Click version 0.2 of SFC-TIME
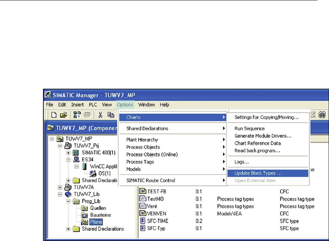 pyautogui.click(x=199, y=221)
